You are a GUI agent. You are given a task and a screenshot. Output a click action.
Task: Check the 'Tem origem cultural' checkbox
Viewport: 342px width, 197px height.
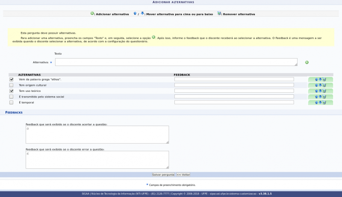point(12,85)
